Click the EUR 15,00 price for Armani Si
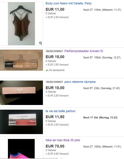Viewport: 124px width, 159px height. (55, 57)
